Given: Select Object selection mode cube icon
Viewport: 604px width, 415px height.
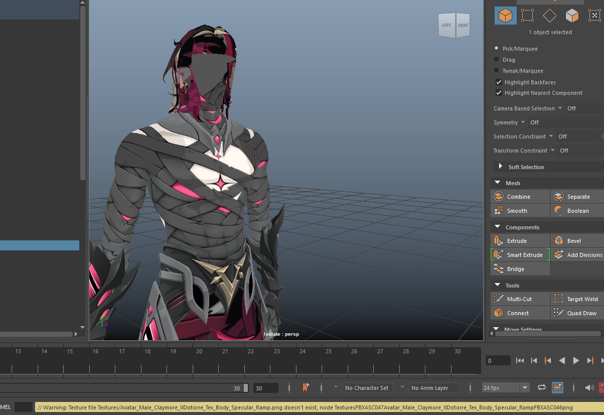Looking at the screenshot, I should pos(505,16).
